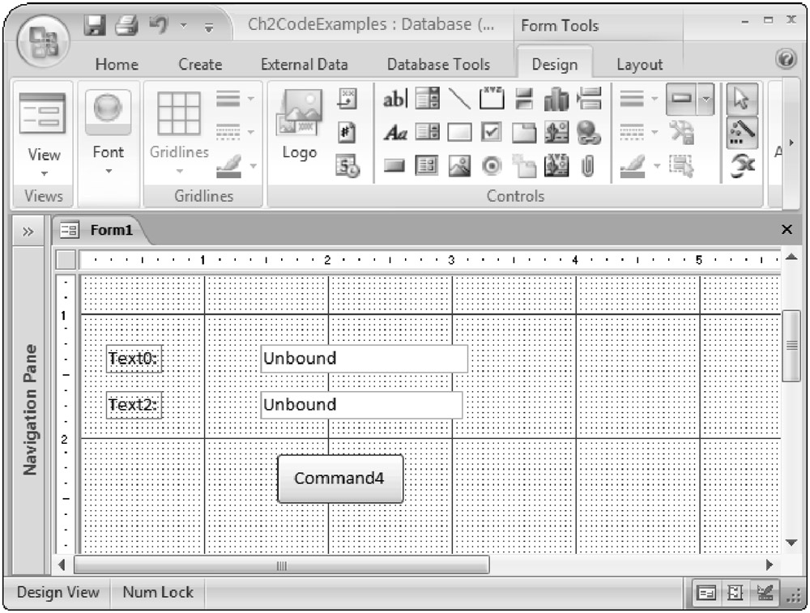Screen dimensions: 810x613
Task: Click the horizontal scrollbar of the form
Action: click(x=281, y=564)
